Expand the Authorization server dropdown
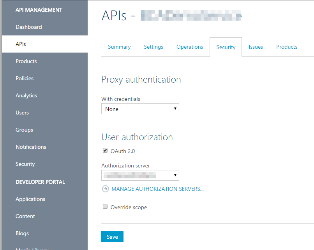 pos(140,175)
